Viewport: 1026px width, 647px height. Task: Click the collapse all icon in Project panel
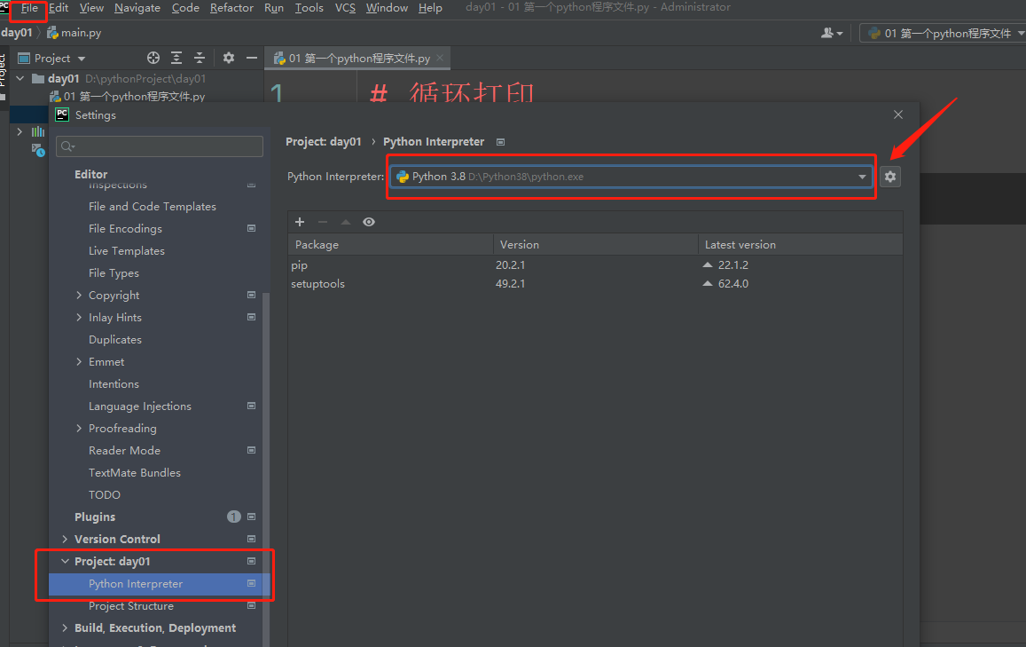(x=200, y=59)
